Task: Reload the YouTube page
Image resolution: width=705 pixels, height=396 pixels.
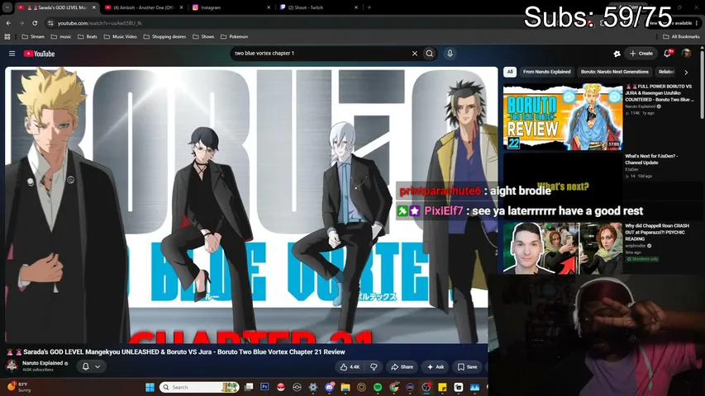Action: [35, 23]
